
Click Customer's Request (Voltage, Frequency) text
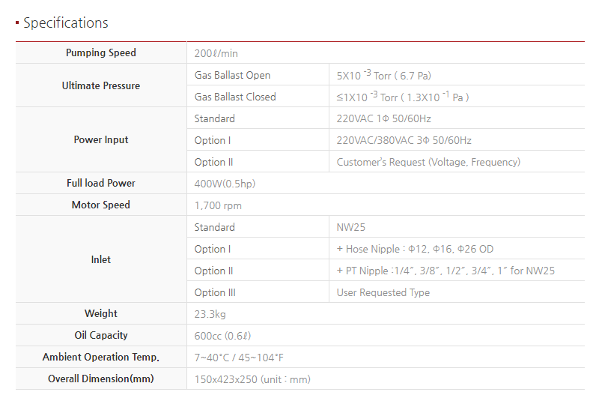[428, 162]
